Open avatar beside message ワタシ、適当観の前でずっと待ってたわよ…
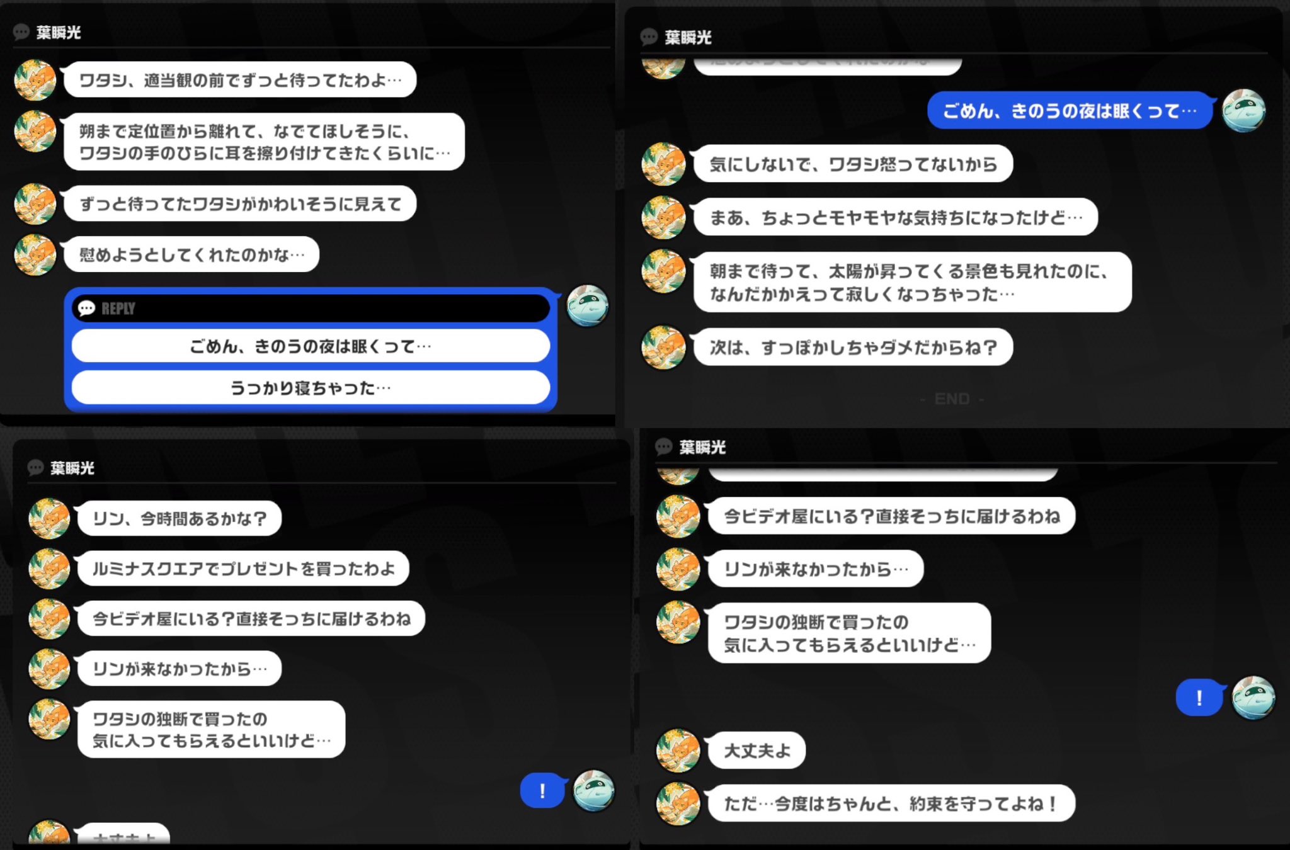 point(35,81)
